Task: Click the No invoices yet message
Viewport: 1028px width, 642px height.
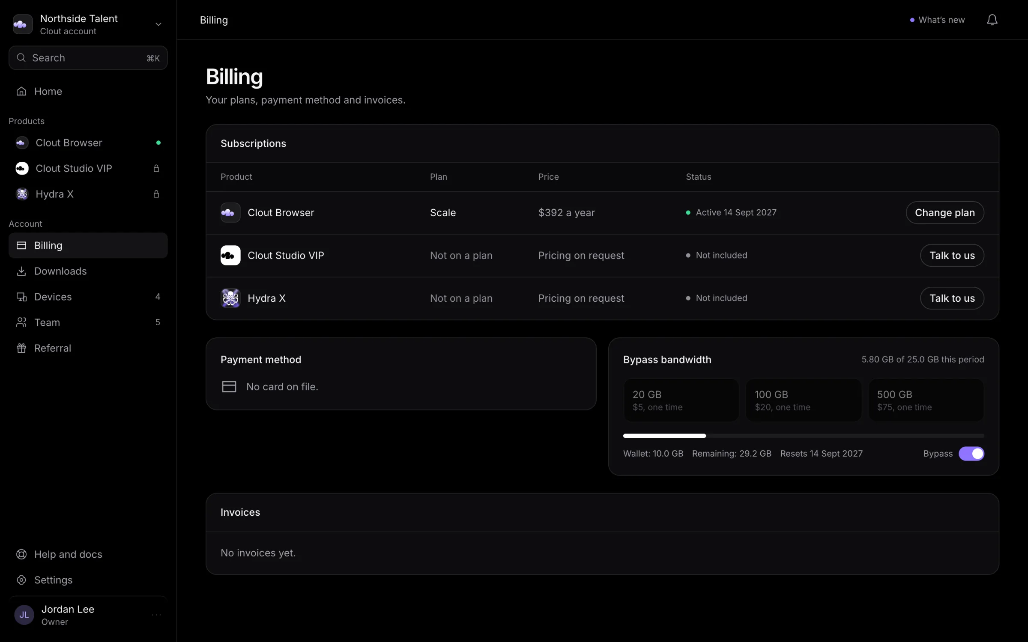Action: click(x=258, y=553)
